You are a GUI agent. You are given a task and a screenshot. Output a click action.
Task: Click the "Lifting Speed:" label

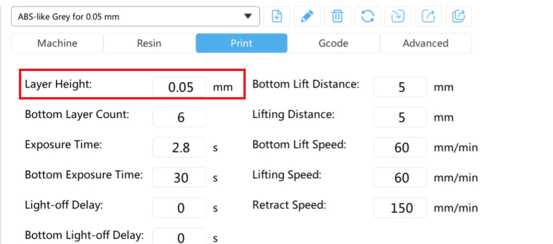click(287, 175)
